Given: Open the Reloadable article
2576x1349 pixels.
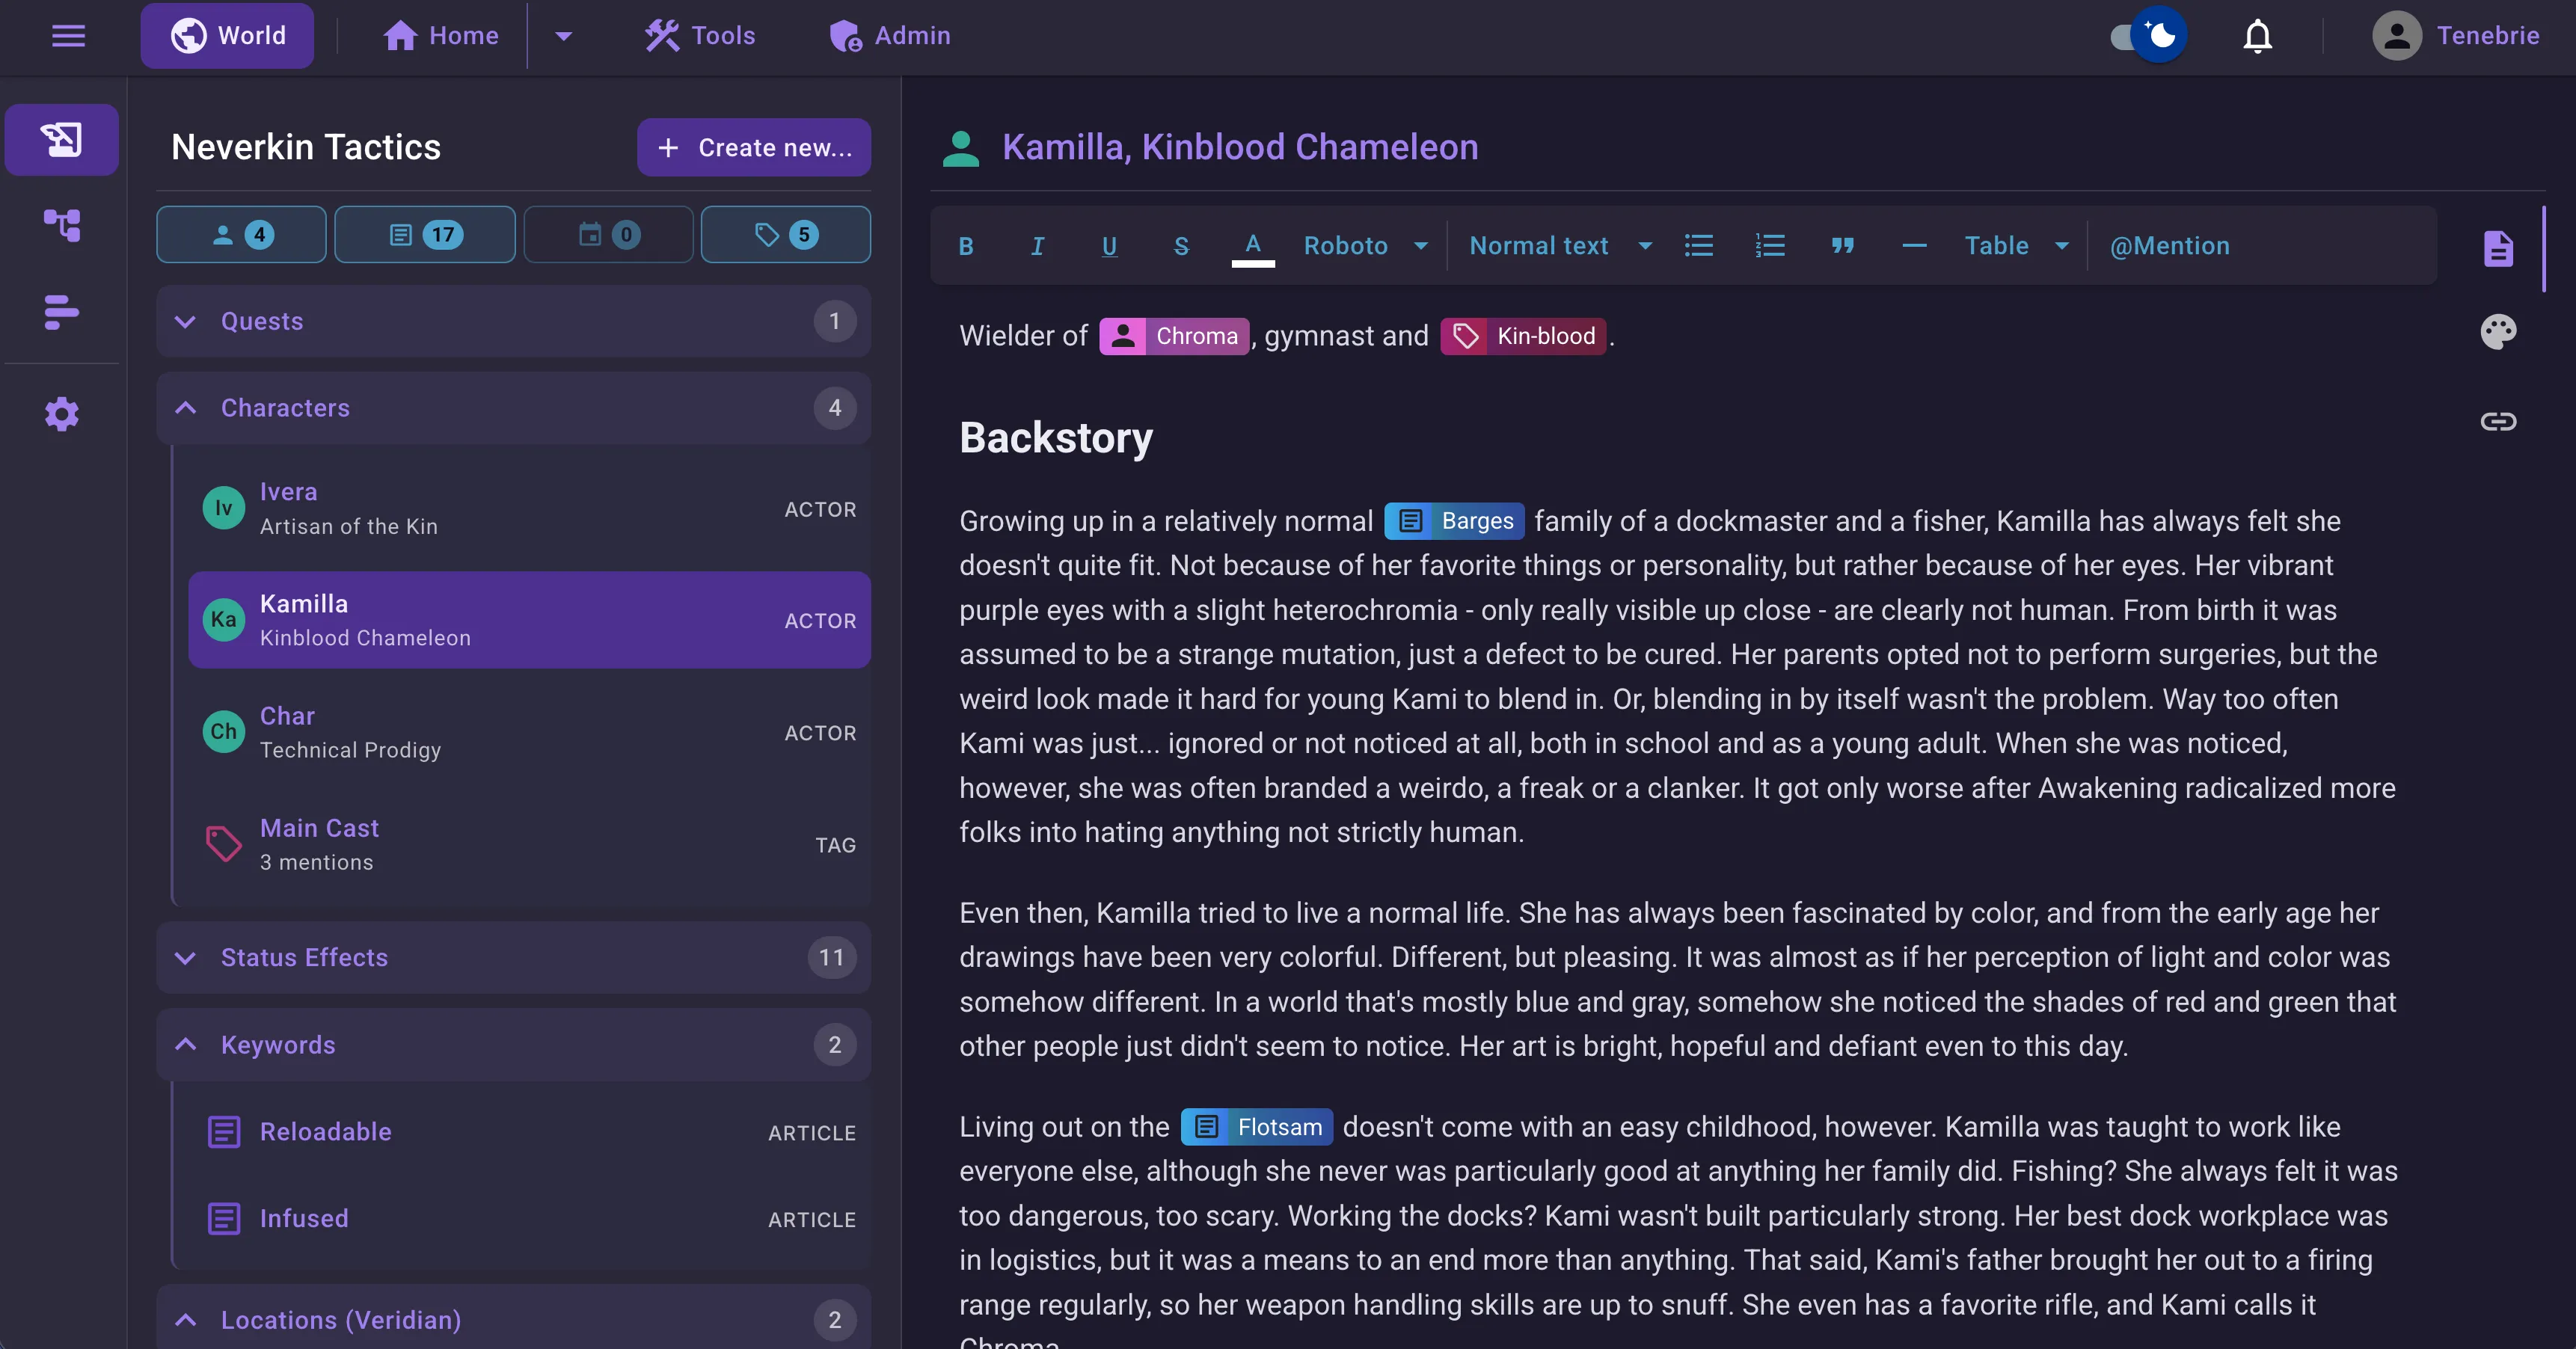Looking at the screenshot, I should pyautogui.click(x=529, y=1132).
